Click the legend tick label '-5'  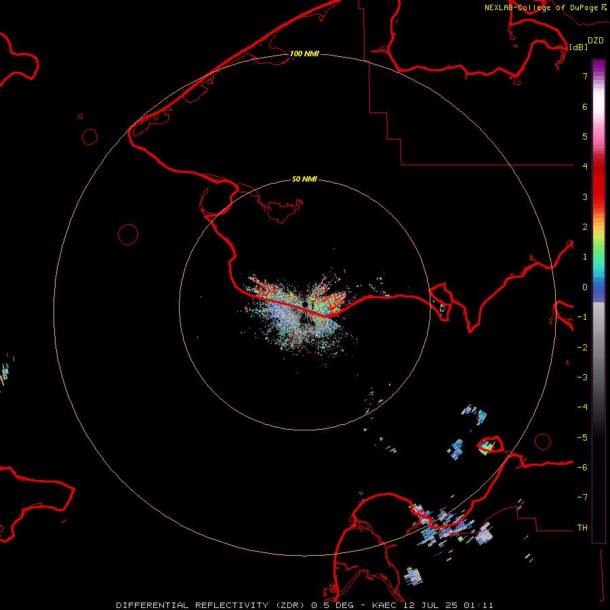pos(582,438)
